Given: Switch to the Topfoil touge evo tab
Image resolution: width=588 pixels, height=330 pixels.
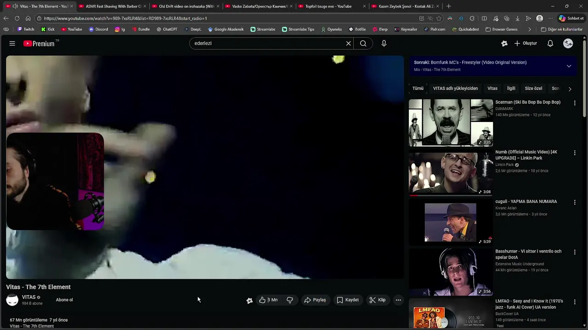Looking at the screenshot, I should 331,6.
